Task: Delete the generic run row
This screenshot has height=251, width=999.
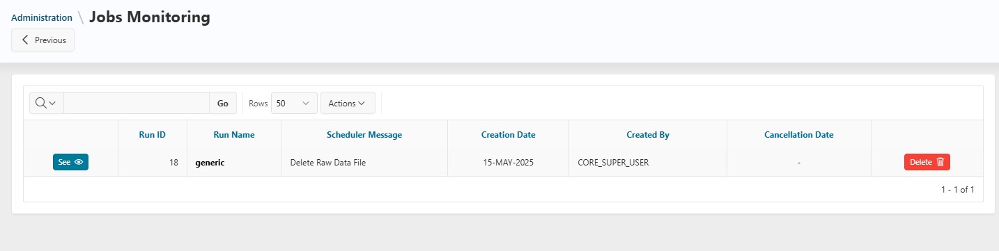Action: pyautogui.click(x=927, y=162)
